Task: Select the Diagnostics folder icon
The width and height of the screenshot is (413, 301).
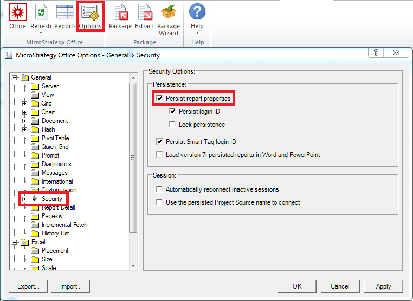Action: [35, 164]
